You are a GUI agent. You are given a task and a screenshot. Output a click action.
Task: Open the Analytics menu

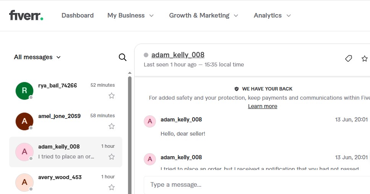272,16
